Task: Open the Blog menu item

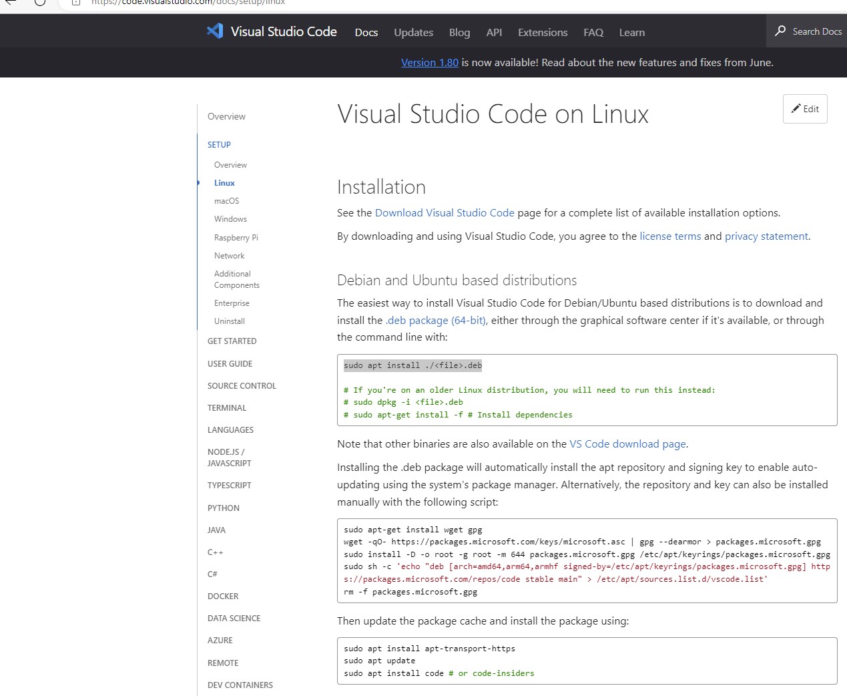Action: pos(459,32)
